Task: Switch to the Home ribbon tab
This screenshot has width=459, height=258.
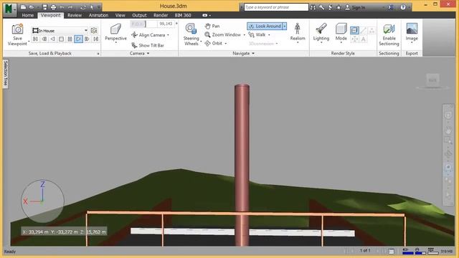Action: click(x=28, y=15)
